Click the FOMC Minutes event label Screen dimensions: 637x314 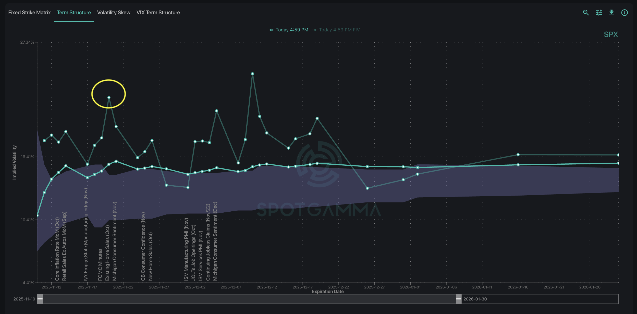[x=100, y=264]
